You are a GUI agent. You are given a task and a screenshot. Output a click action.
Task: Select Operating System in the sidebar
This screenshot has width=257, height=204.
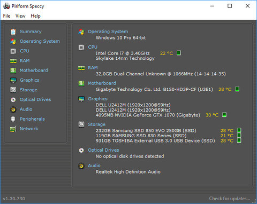40,41
